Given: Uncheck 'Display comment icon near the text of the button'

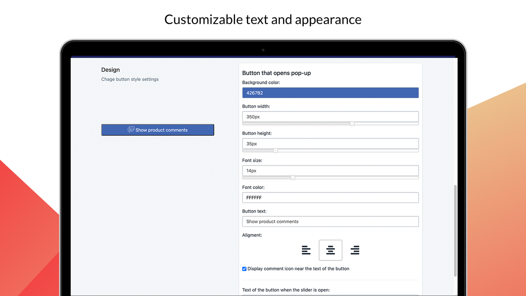Looking at the screenshot, I should [x=244, y=268].
